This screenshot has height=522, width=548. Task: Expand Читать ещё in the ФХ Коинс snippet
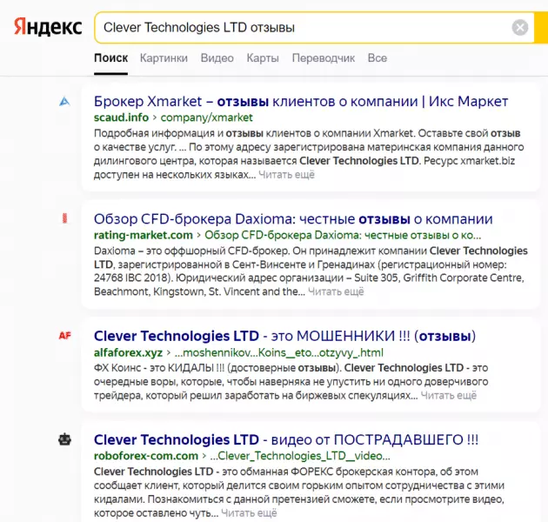click(449, 396)
